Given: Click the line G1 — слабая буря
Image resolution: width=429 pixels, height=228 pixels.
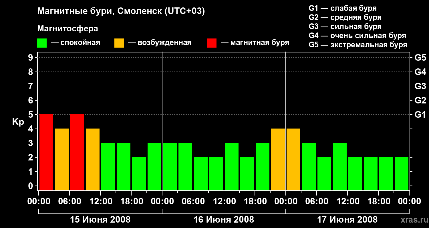Looking at the screenshot, I should coord(343,8).
